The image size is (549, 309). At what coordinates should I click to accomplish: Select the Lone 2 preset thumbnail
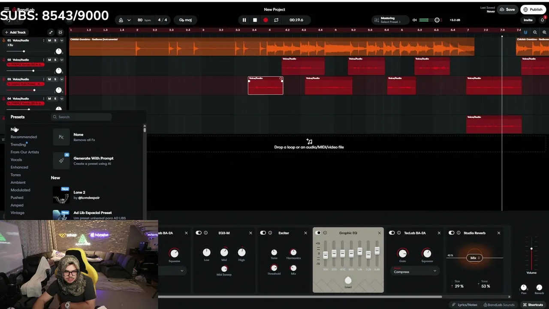pos(61,195)
